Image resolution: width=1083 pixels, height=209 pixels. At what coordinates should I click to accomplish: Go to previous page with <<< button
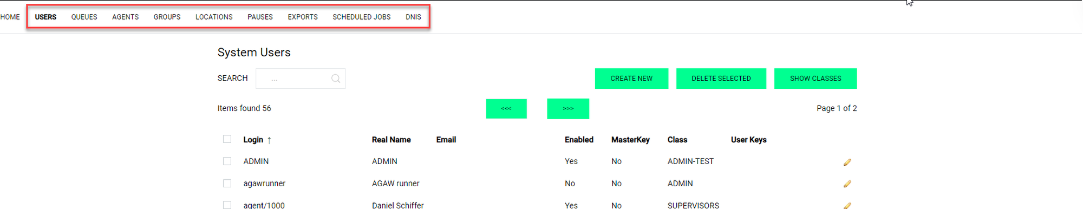coord(506,109)
